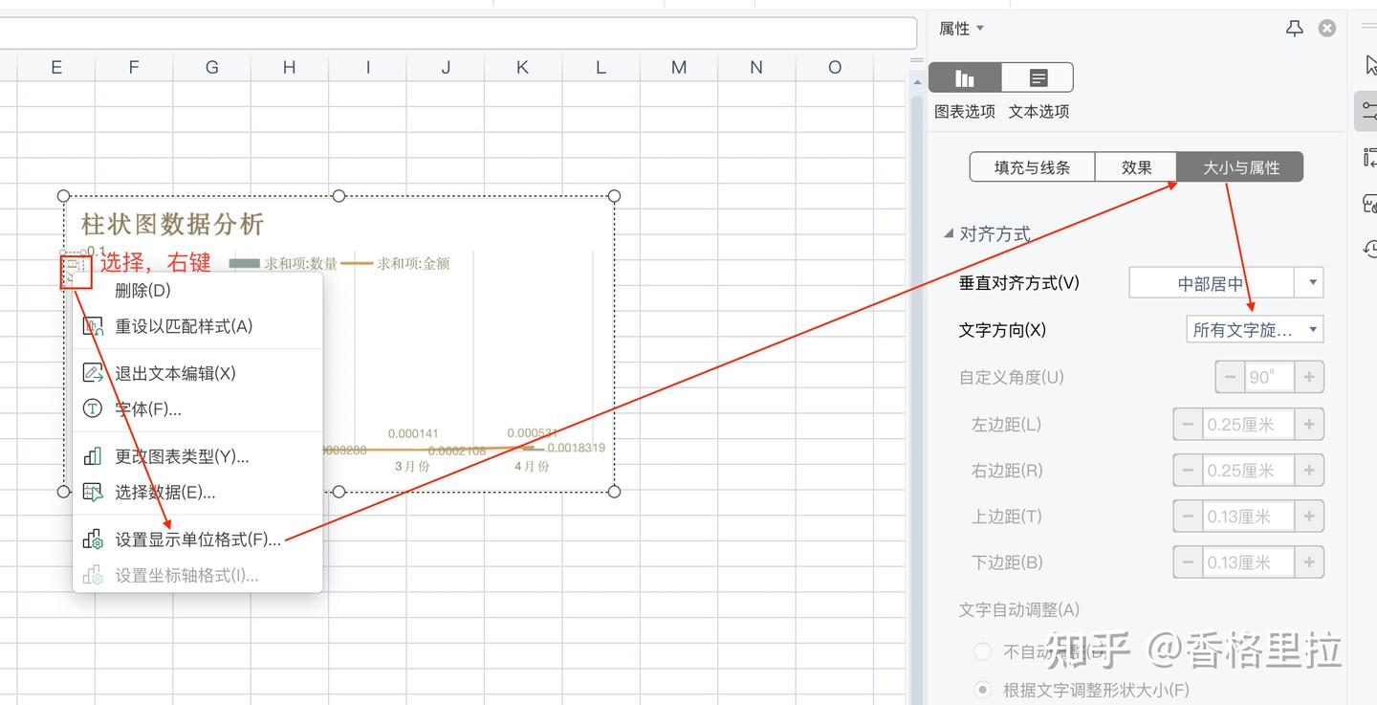Increase the 右边距 value

[1309, 471]
